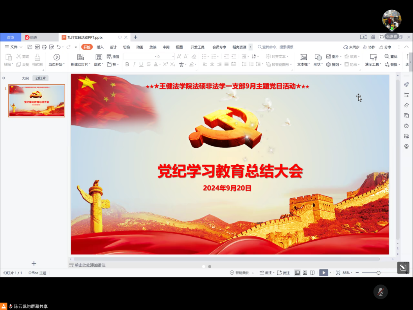The width and height of the screenshot is (413, 310).
Task: Switch to slide sorter view in status bar
Action: pos(305,273)
